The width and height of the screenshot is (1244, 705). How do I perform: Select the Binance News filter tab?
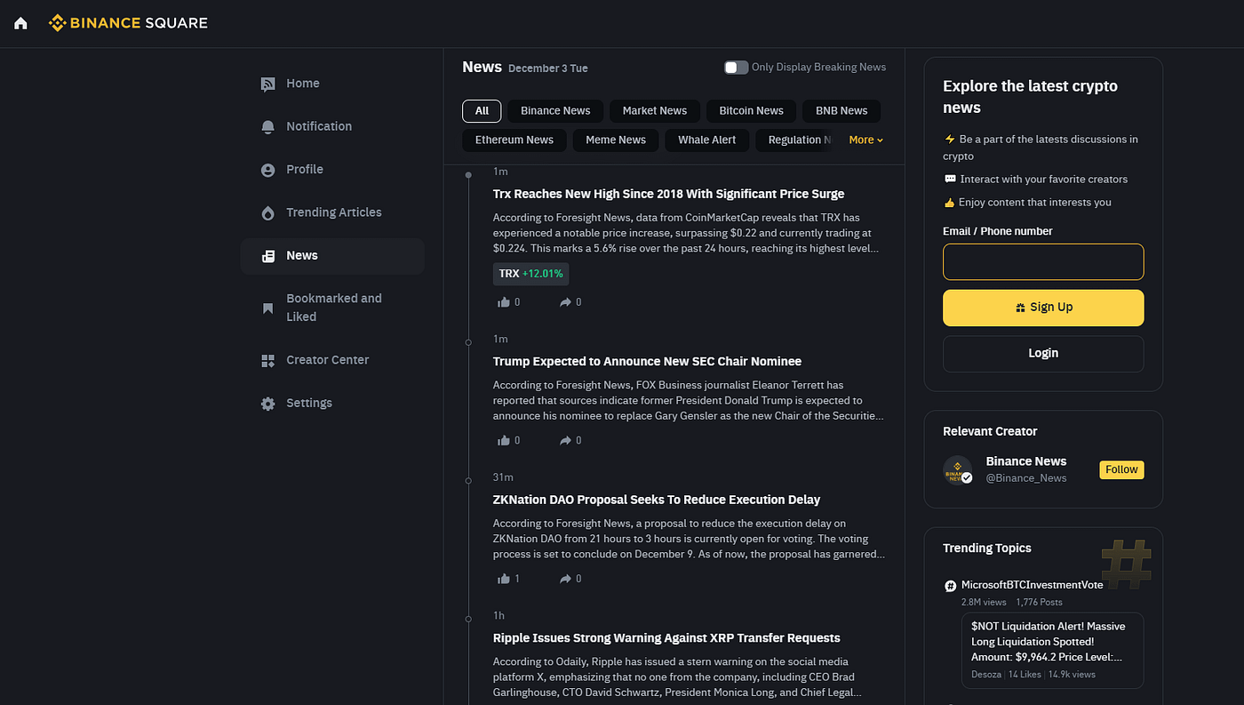tap(555, 111)
